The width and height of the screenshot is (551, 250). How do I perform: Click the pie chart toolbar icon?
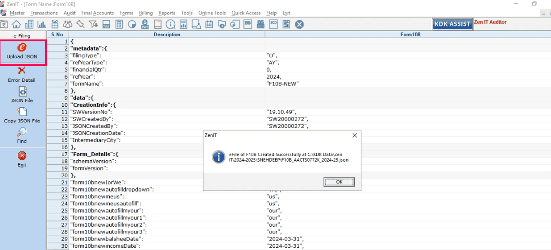pos(132,24)
